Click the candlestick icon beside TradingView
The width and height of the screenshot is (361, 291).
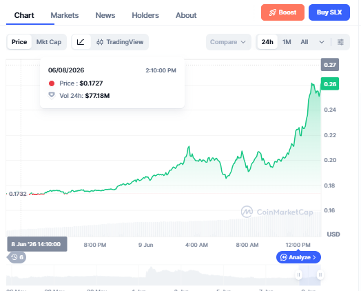point(100,42)
